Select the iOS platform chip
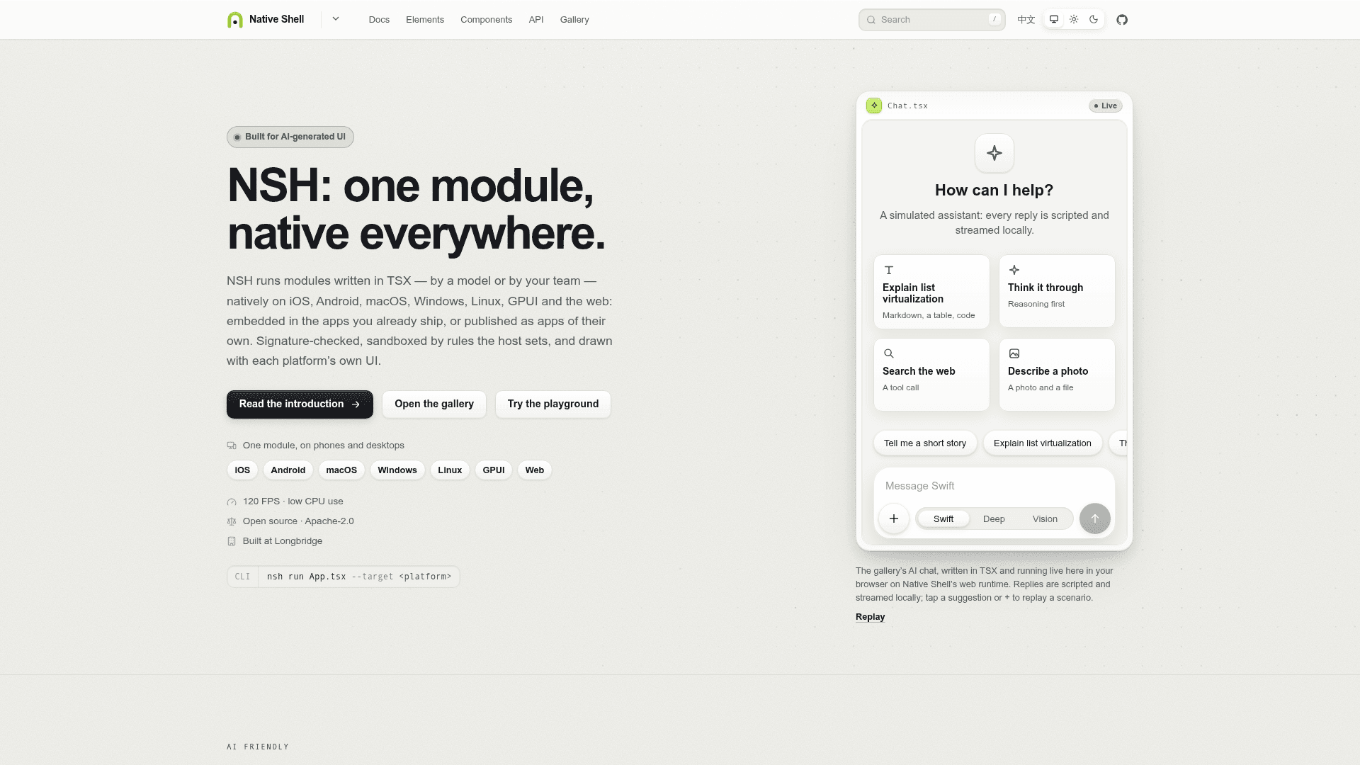The image size is (1360, 765). coord(242,470)
